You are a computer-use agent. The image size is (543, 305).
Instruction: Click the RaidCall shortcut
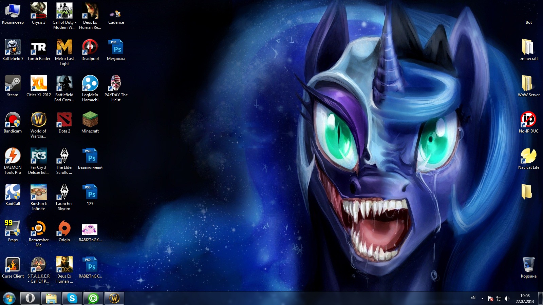[13, 196]
